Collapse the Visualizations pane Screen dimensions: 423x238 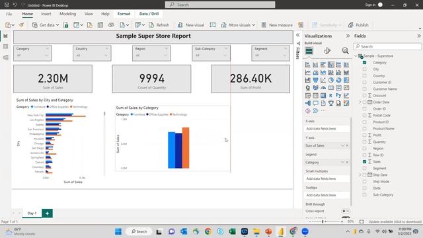coord(348,36)
